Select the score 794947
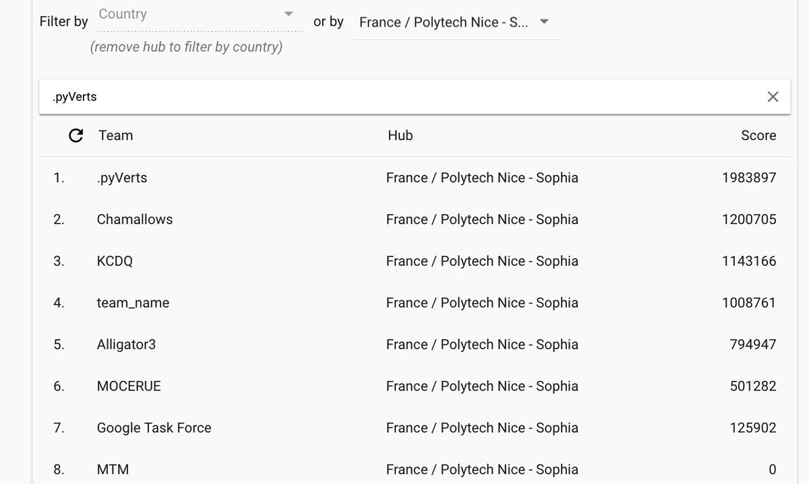Viewport: 809px width, 484px height. (753, 345)
